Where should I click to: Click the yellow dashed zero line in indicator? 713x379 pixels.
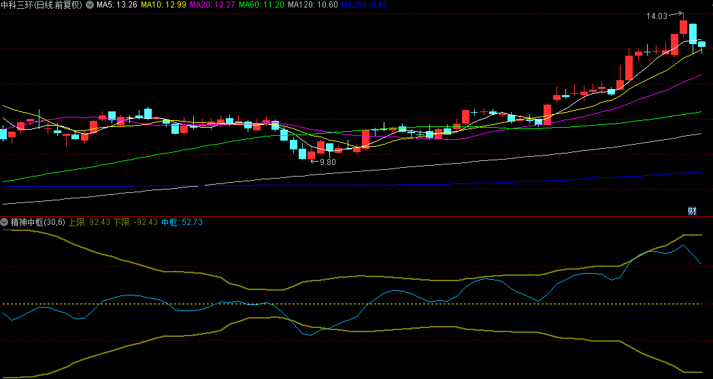pos(356,304)
